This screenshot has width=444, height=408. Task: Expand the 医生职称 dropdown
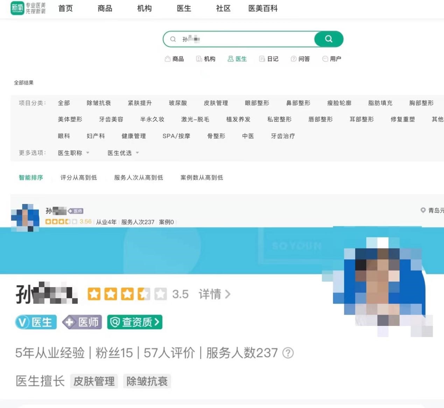(x=73, y=153)
